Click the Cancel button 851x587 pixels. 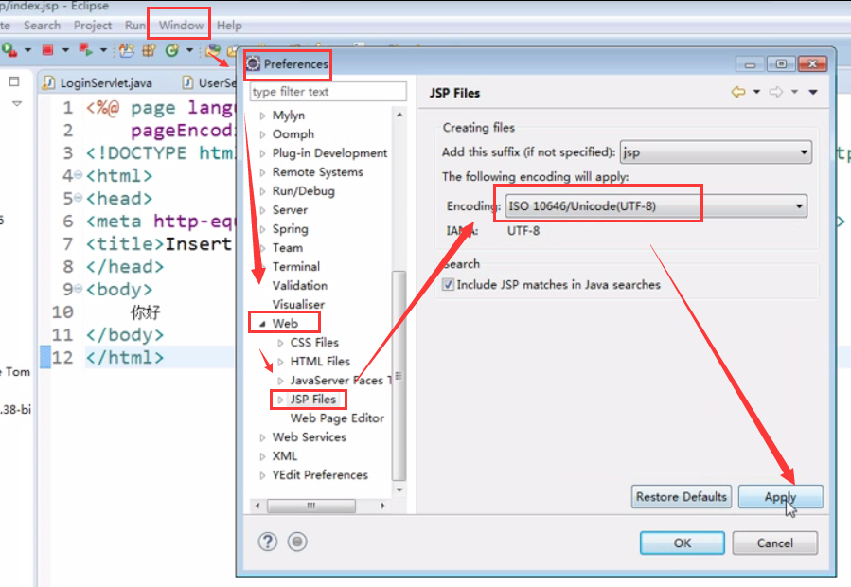pyautogui.click(x=775, y=543)
